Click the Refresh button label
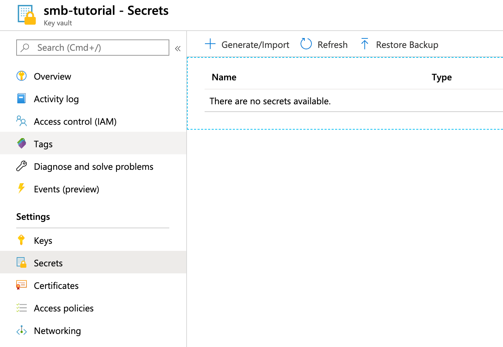503x347 pixels. (333, 45)
